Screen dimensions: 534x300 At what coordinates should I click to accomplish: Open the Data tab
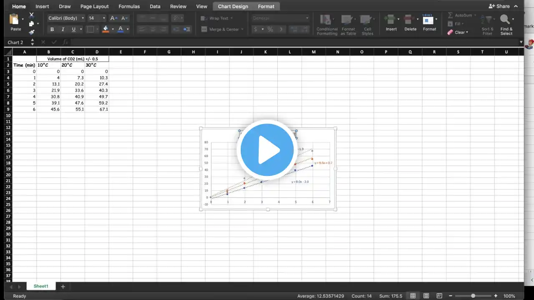click(x=155, y=6)
